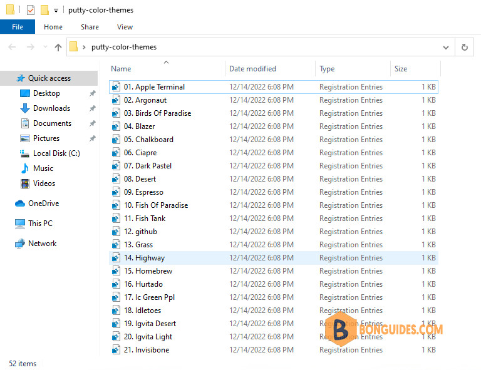
Task: Expand the address bar history dropdown
Action: pos(446,47)
